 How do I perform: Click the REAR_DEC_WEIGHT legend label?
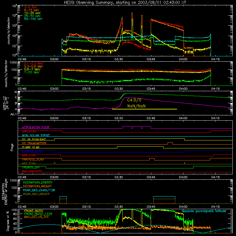click(36, 194)
